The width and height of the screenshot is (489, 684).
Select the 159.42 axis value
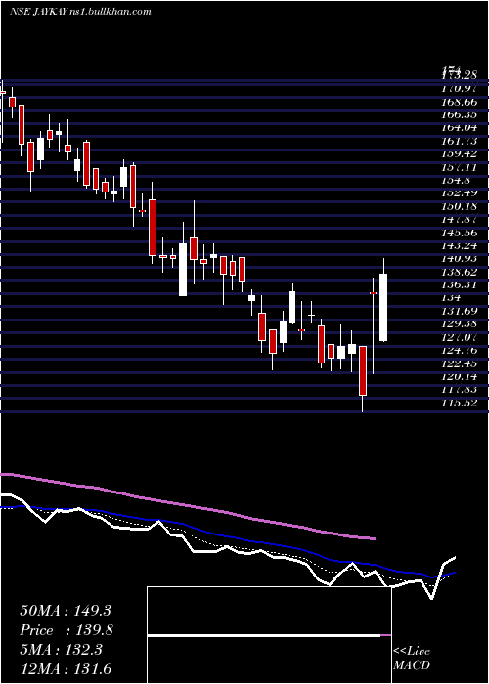pyautogui.click(x=460, y=154)
